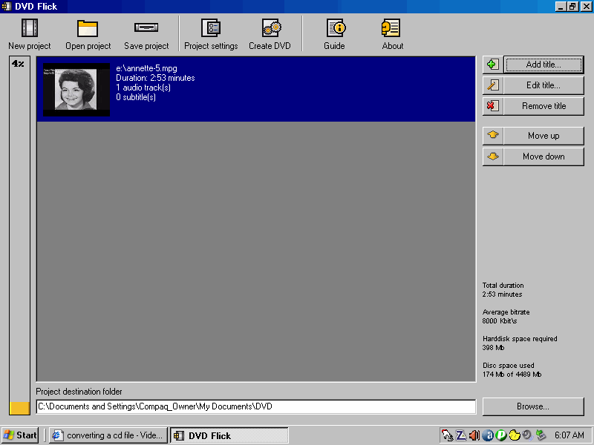594x445 pixels.
Task: Click the DVD Flick title bar icon
Action: [7, 7]
